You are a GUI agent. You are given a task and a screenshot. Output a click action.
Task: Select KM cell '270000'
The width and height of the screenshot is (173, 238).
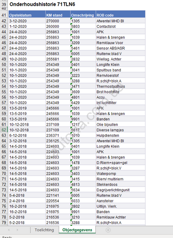click(58, 21)
